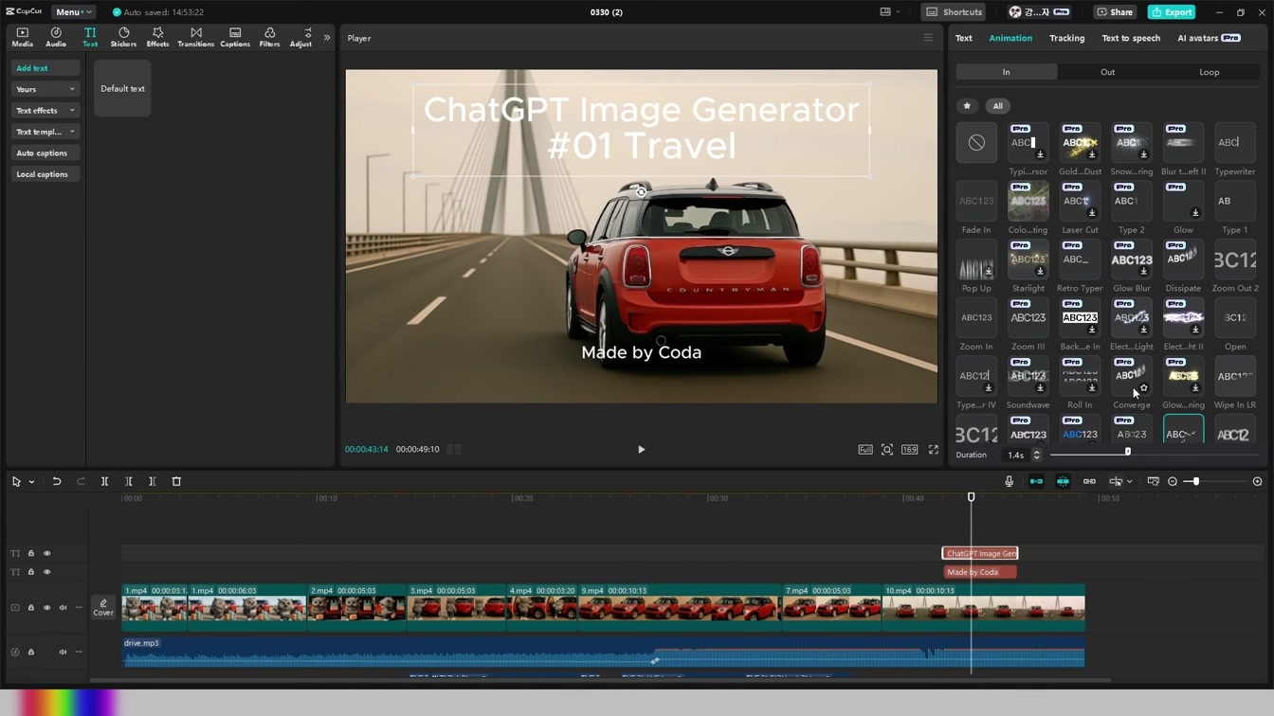The width and height of the screenshot is (1274, 716).
Task: Adjust the timeline zoom slider
Action: (x=1196, y=481)
